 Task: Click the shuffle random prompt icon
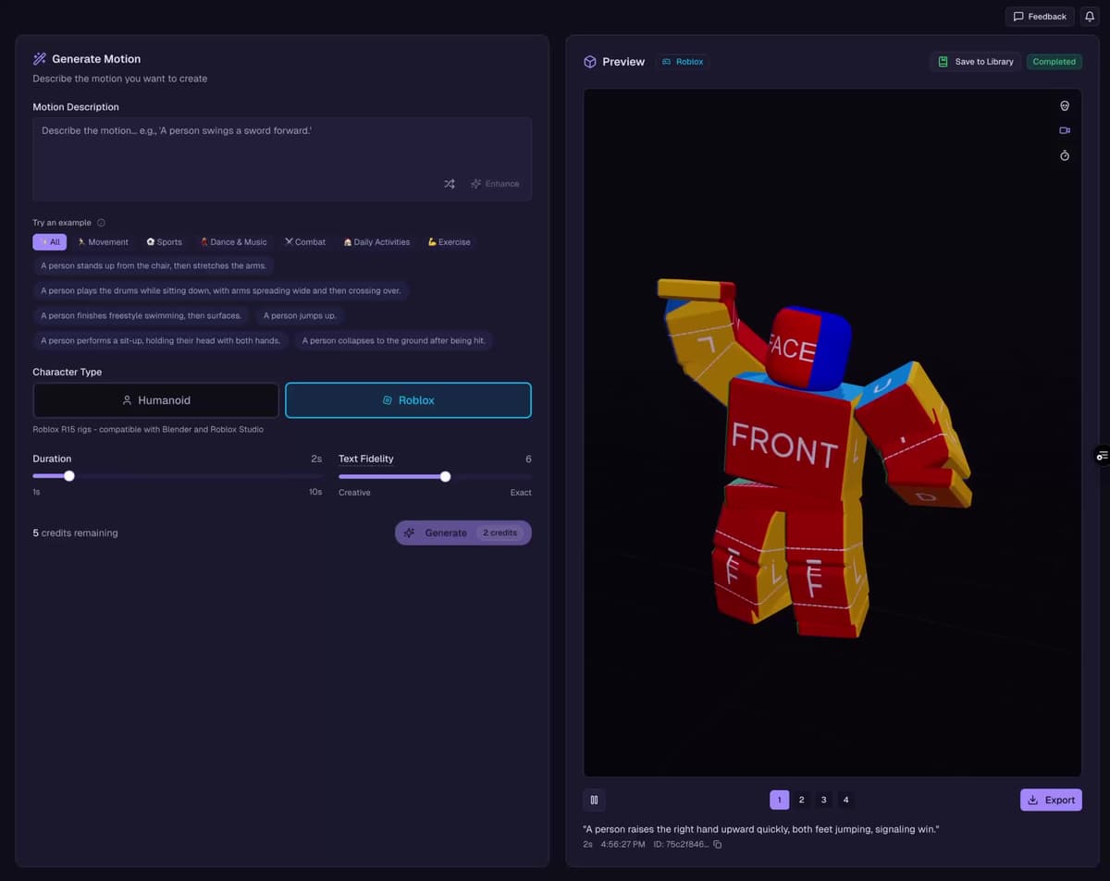pyautogui.click(x=450, y=184)
